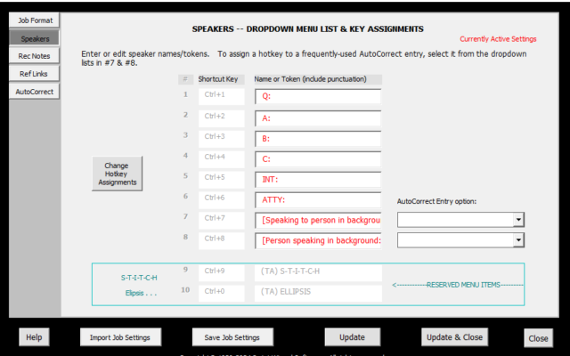Click the Change Hotkey Assignments button

coord(117,174)
